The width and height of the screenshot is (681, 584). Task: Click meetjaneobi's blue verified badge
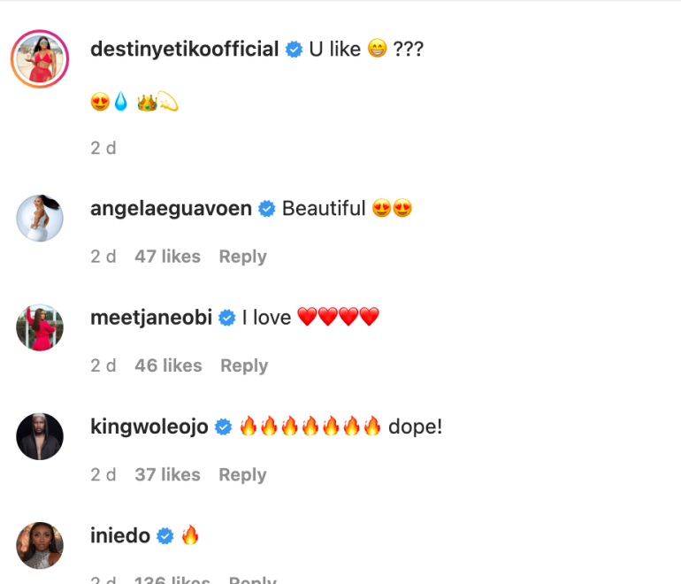pos(227,319)
